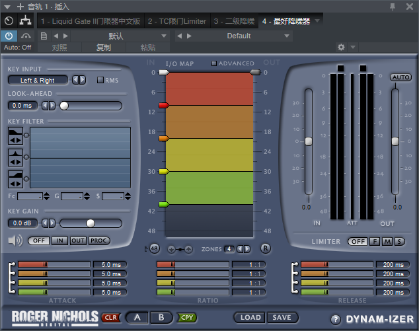Set monitor to OFF
The width and height of the screenshot is (419, 331).
[39, 240]
